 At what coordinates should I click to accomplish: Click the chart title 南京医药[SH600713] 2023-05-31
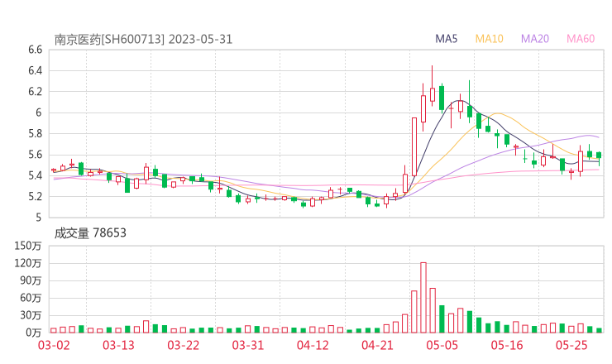tap(143, 40)
